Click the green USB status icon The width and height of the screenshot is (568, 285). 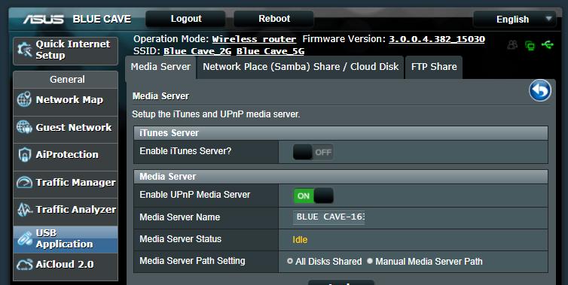point(548,45)
